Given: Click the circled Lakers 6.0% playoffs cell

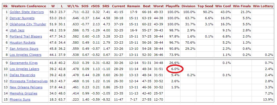Looking at the screenshot, I should click(175, 69).
